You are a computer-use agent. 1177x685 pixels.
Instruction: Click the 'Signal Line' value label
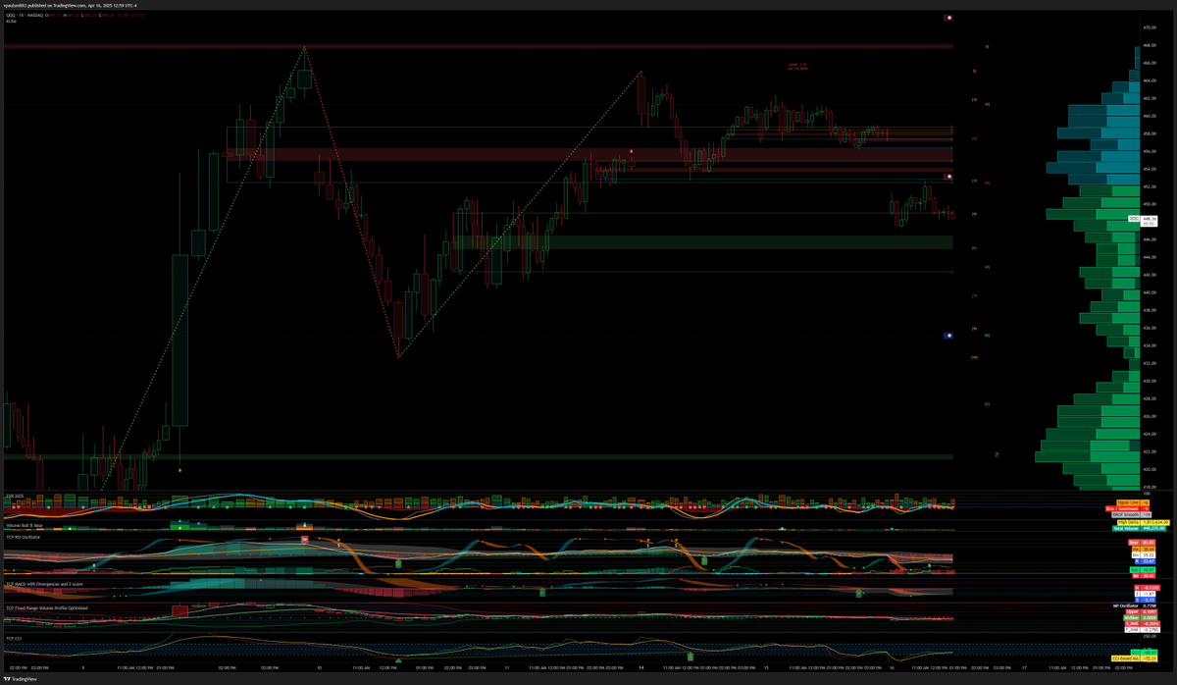coord(1132,502)
